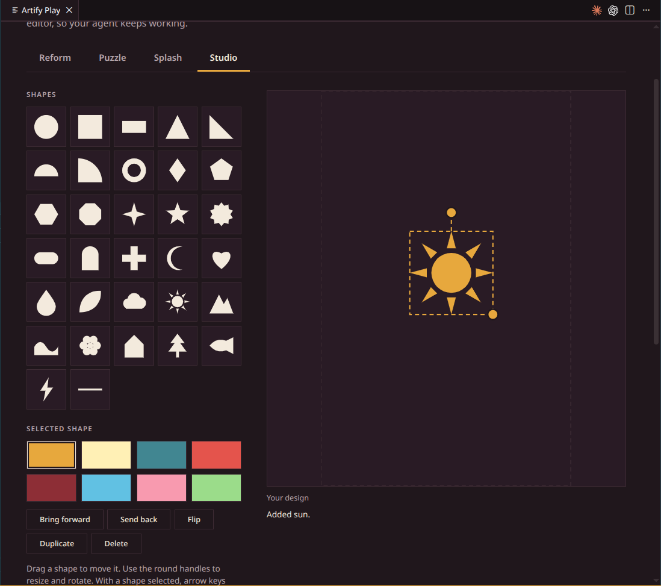Add a wave shape
Screen dimensions: 661x586
tap(46, 346)
